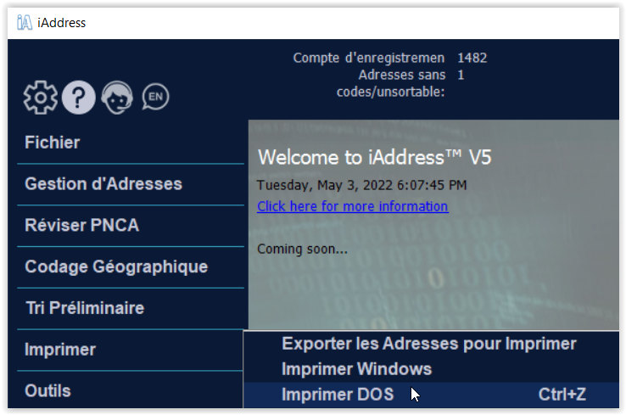Open the Outils menu
The height and width of the screenshot is (415, 626).
[131, 390]
